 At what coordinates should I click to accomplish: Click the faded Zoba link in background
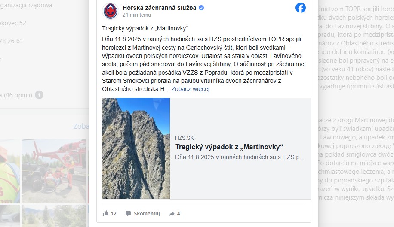(81, 126)
